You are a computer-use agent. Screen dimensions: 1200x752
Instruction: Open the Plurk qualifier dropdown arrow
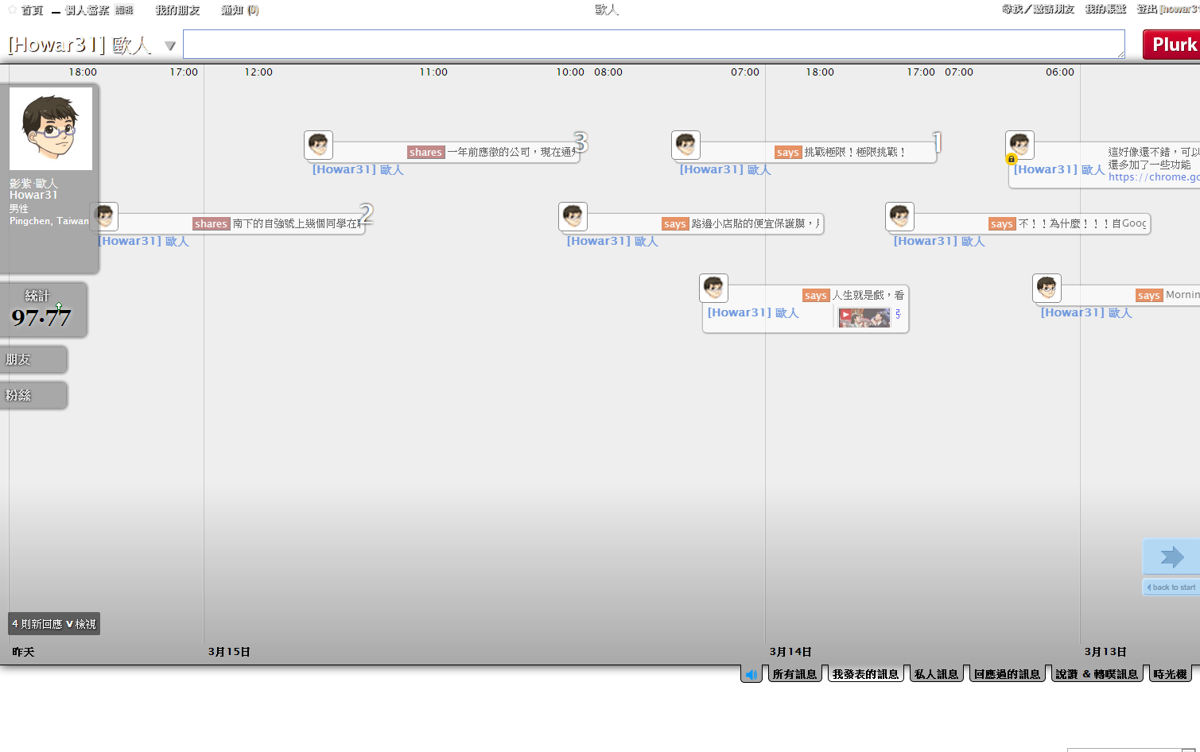[x=169, y=46]
